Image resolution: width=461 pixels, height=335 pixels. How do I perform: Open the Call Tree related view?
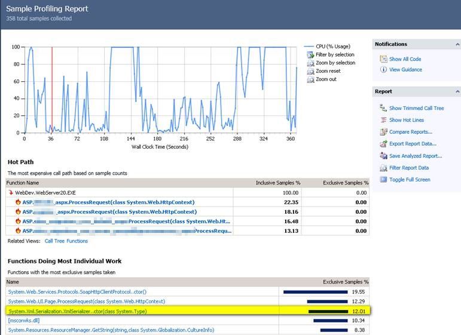click(54, 241)
